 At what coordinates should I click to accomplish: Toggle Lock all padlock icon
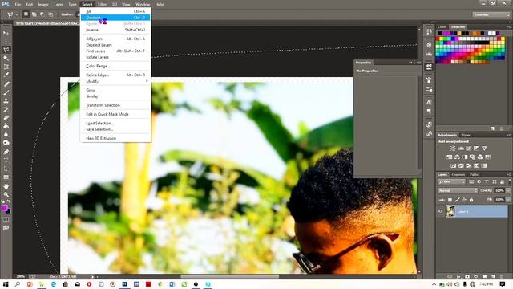(x=471, y=200)
